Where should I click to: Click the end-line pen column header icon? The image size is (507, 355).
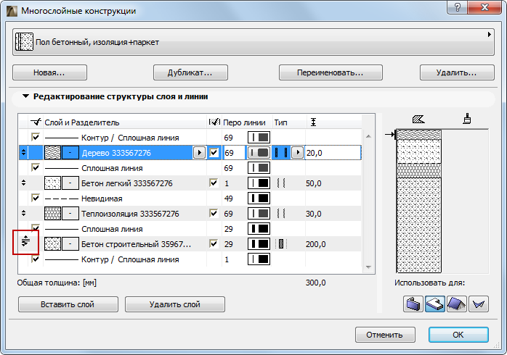[x=214, y=122]
